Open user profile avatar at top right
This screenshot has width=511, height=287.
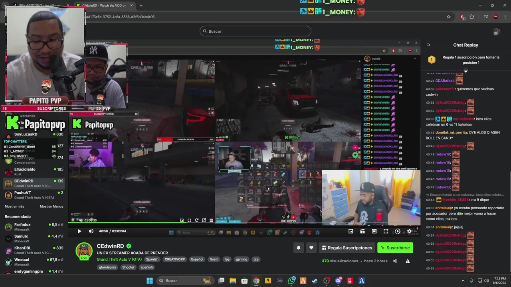pyautogui.click(x=496, y=32)
